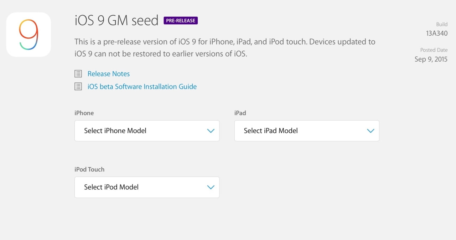
Task: Open the Select iPhone Model dropdown
Action: [147, 131]
